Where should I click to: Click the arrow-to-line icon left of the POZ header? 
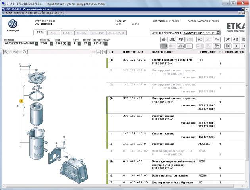[103, 52]
